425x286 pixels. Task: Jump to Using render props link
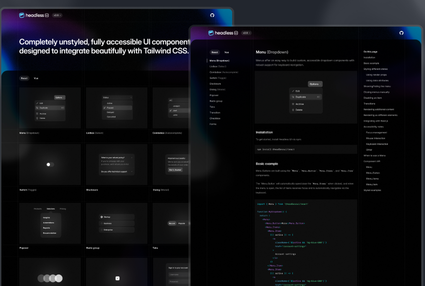377,75
